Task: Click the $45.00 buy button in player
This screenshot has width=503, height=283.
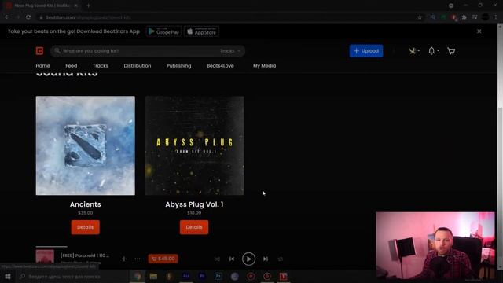Action: coord(163,259)
